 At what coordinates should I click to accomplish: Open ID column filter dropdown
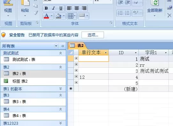pos(136,53)
